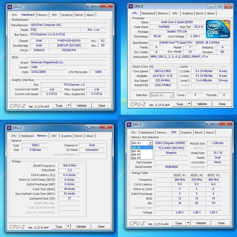Viewport: 237px width, 237px height.
Task: Click the 'Intel Core 2 Quad Q9550' name field
Action: 177,22
